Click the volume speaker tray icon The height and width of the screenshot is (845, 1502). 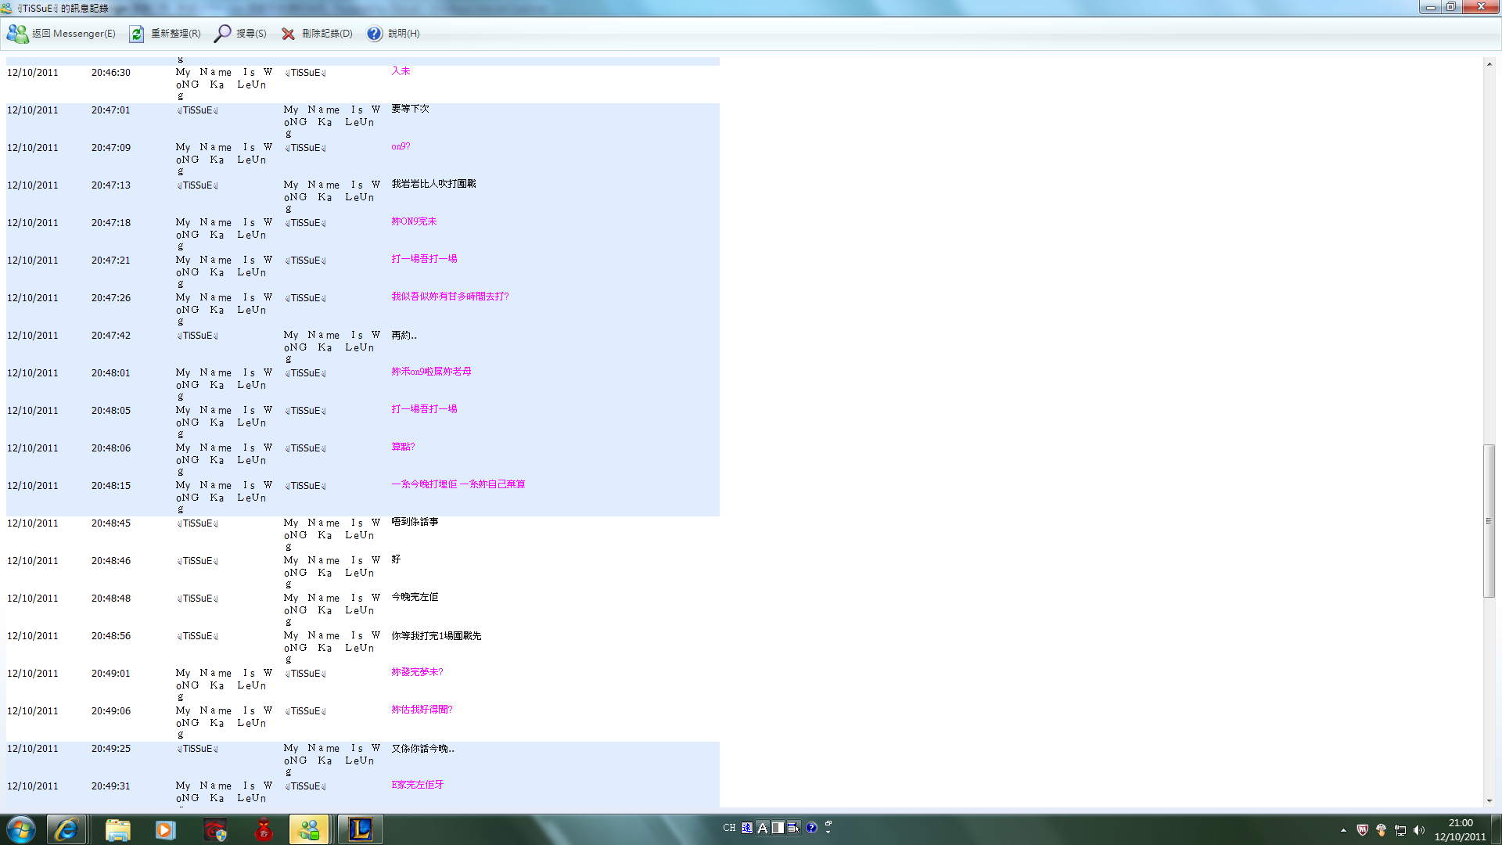pos(1419,830)
